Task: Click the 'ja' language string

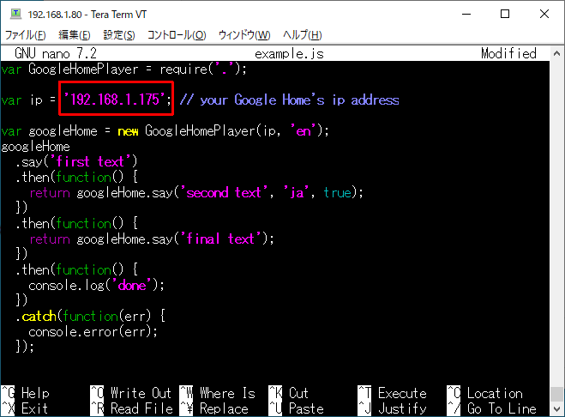Action: point(296,192)
